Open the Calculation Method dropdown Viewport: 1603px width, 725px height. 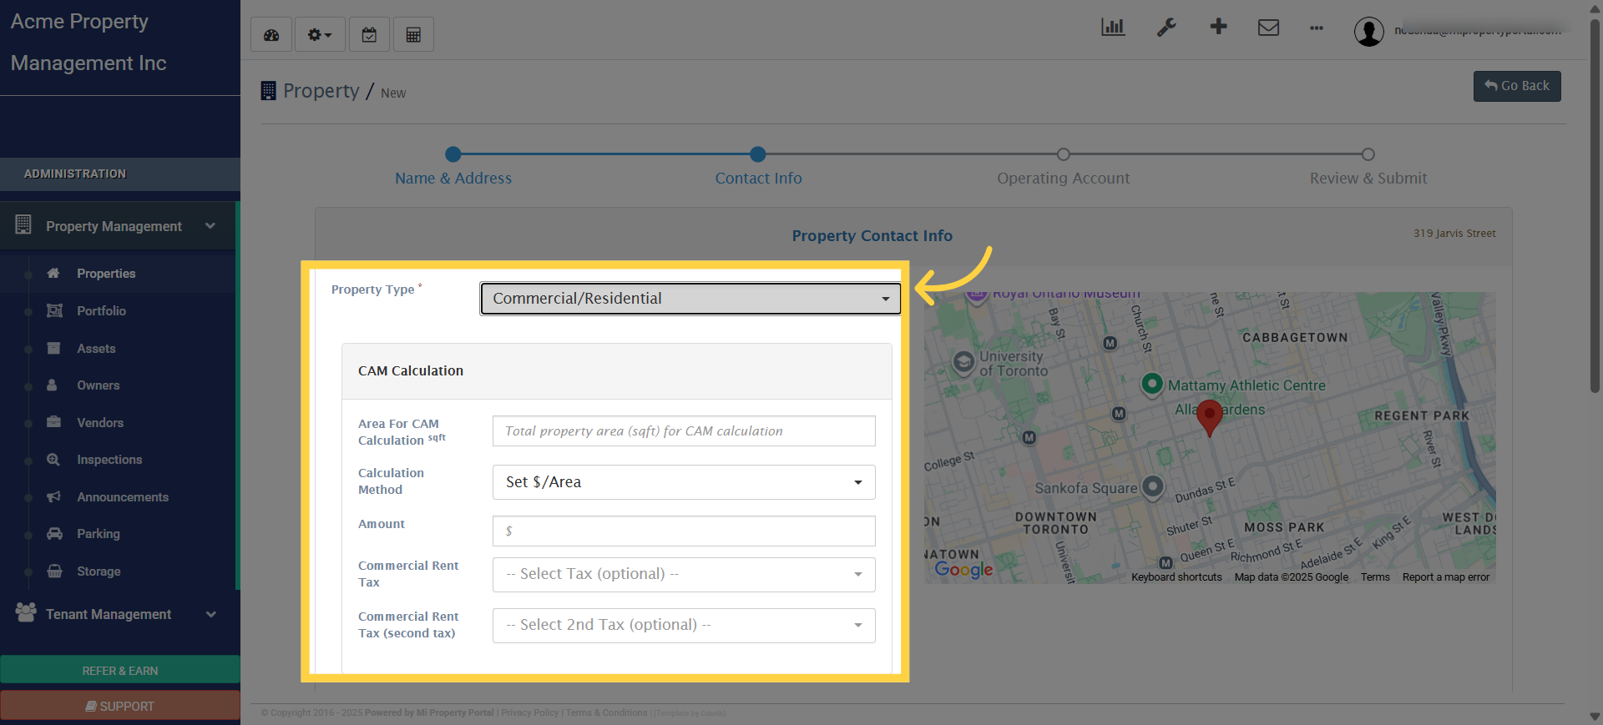click(x=683, y=482)
